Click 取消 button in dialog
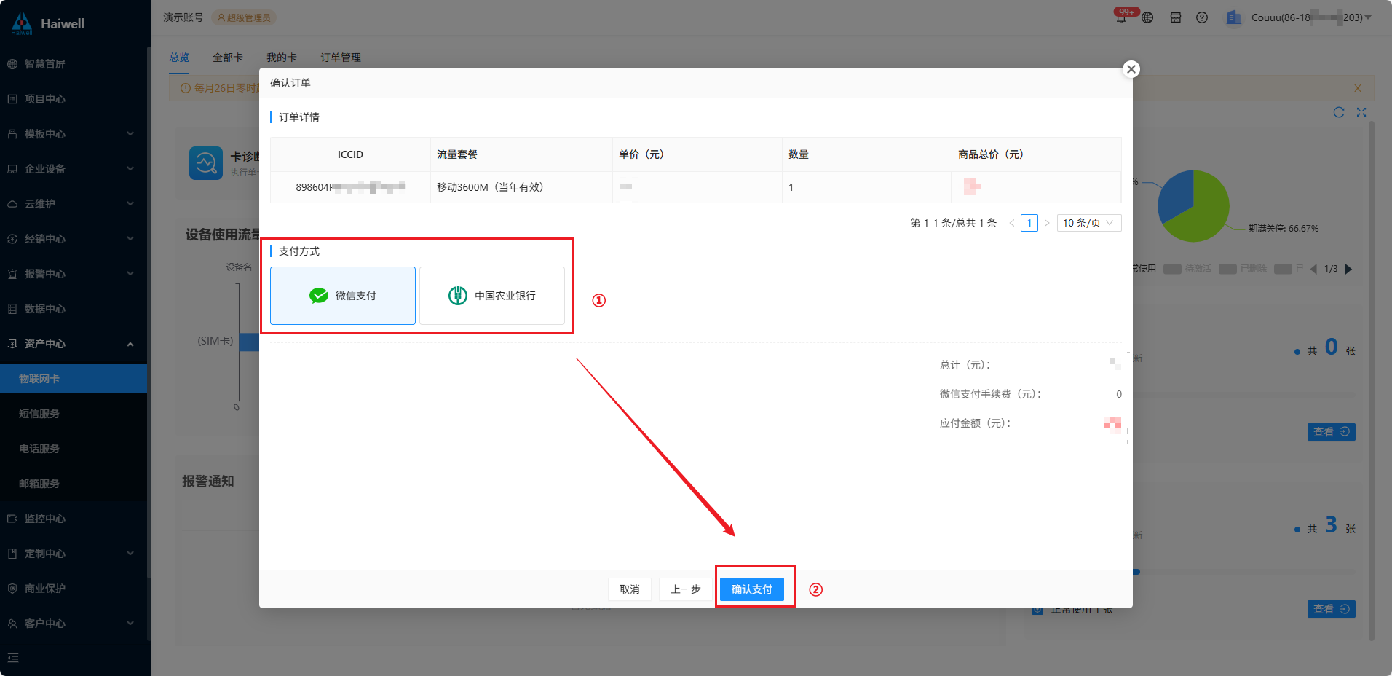Viewport: 1392px width, 676px height. tap(630, 589)
